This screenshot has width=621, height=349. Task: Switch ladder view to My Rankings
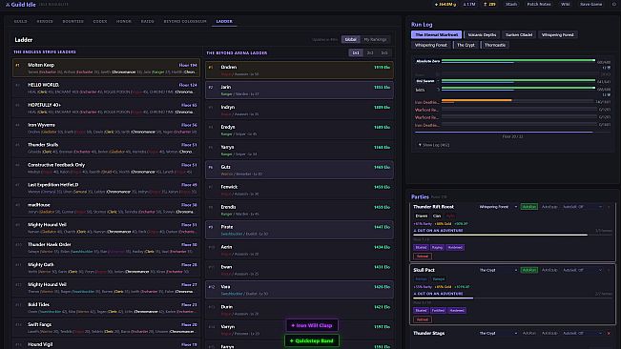(x=375, y=39)
